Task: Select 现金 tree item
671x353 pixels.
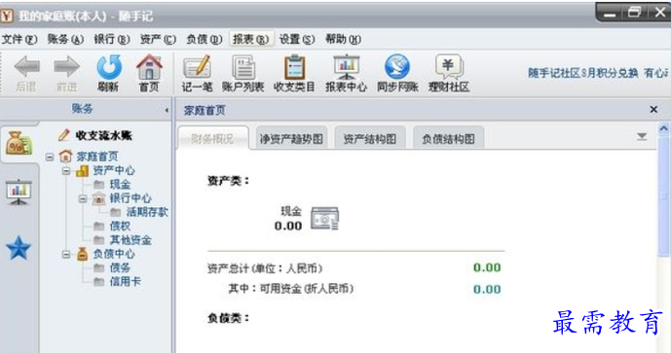Action: click(120, 184)
